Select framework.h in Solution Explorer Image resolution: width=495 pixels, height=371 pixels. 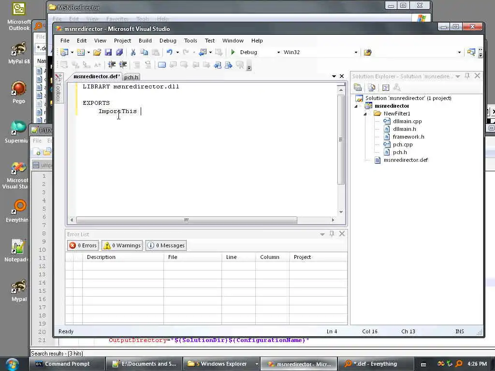coord(408,137)
